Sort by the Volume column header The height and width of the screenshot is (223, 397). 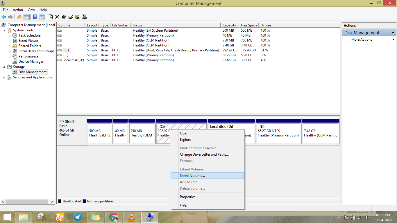click(x=71, y=25)
